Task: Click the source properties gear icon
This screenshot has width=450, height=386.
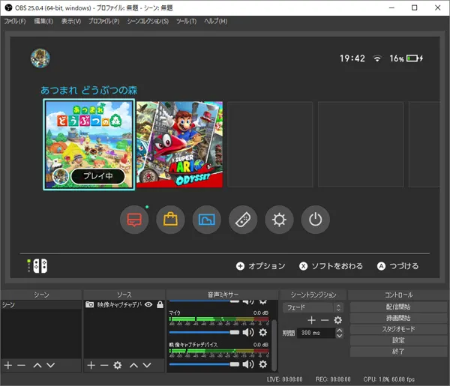Action: point(117,365)
